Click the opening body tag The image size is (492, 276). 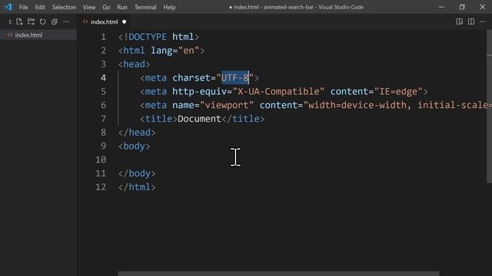tap(134, 146)
